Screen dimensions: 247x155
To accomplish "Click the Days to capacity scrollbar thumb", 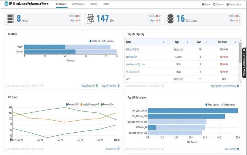I will [240, 52].
